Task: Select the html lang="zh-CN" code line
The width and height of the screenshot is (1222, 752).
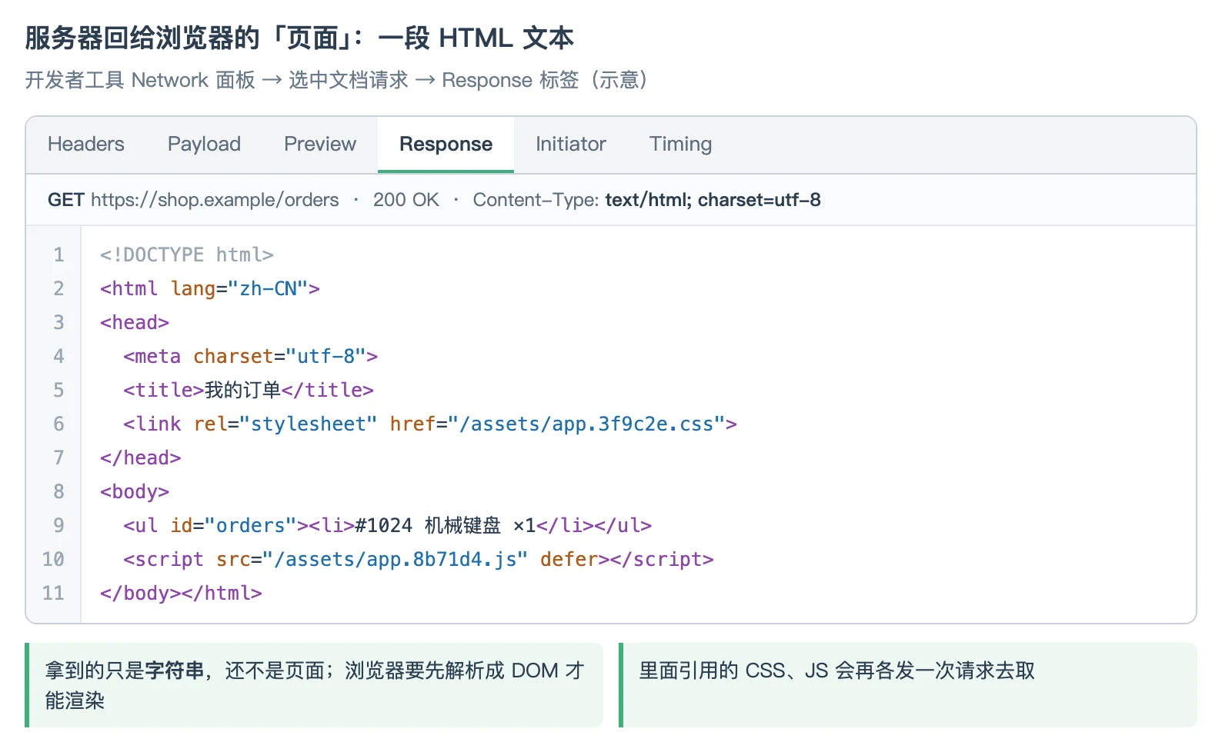Action: pyautogui.click(x=210, y=288)
